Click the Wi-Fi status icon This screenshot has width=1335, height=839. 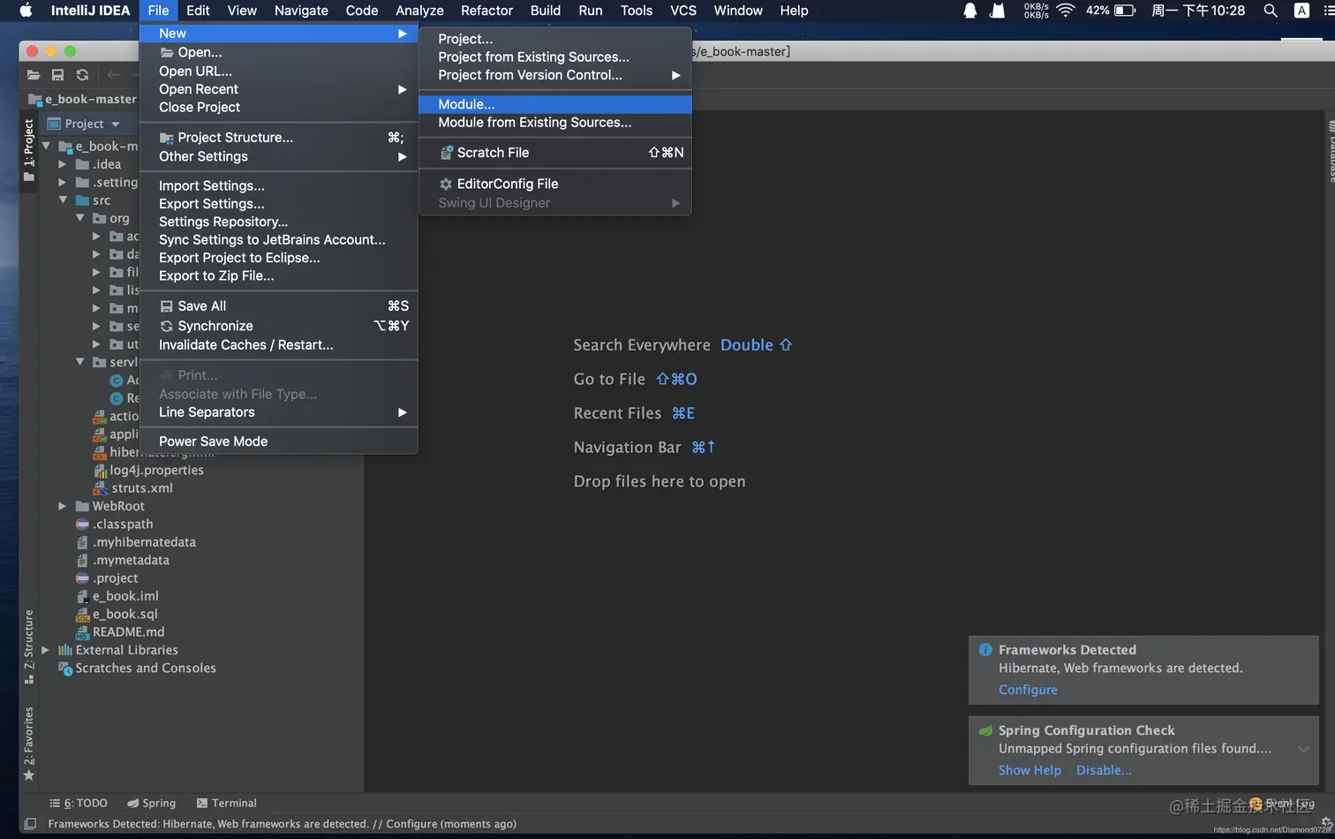pyautogui.click(x=1066, y=11)
